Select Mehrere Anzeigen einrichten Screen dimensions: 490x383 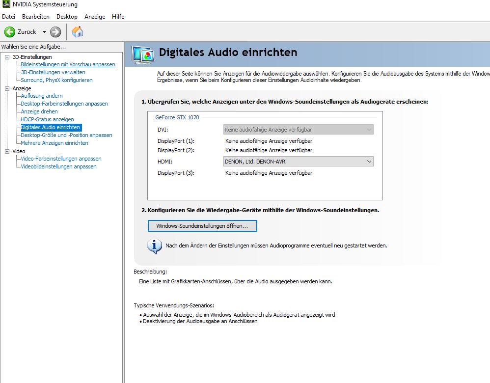(x=54, y=143)
